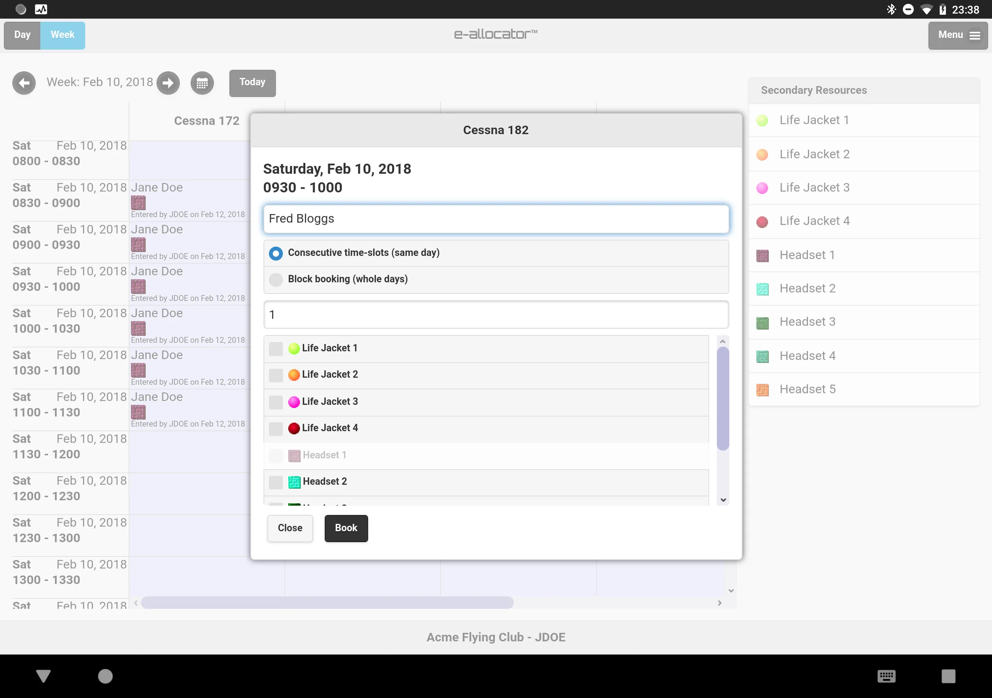Click the Wi-Fi status icon
992x698 pixels.
927,10
